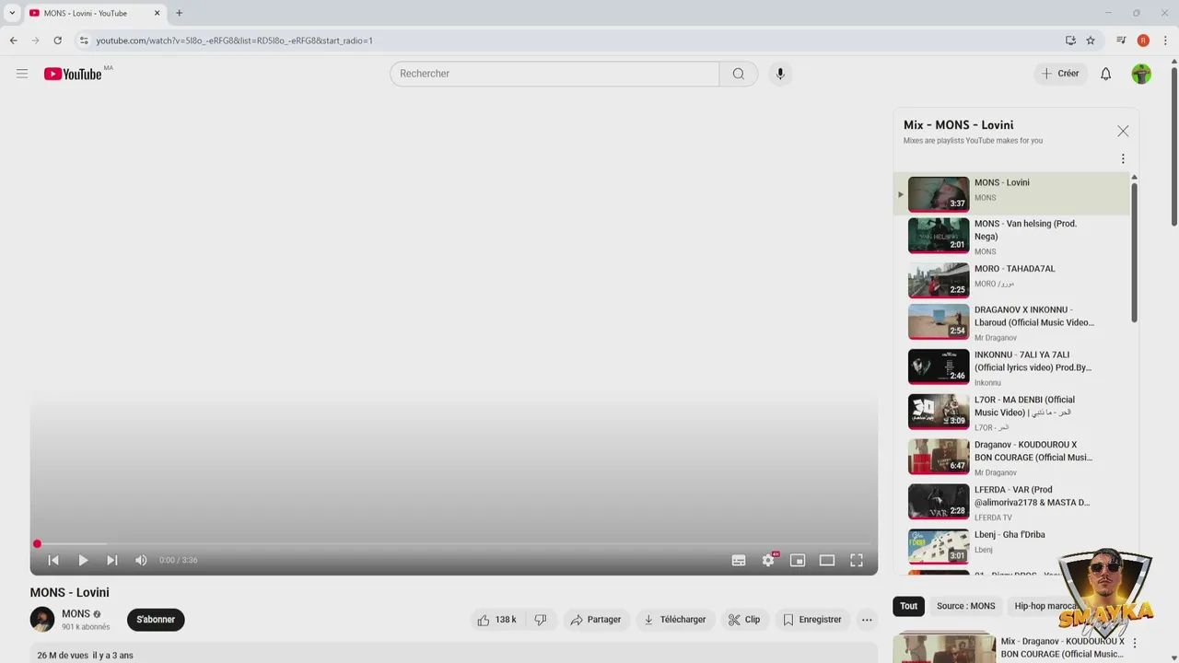1179x663 pixels.
Task: Open the notifications bell
Action: [x=1105, y=74]
